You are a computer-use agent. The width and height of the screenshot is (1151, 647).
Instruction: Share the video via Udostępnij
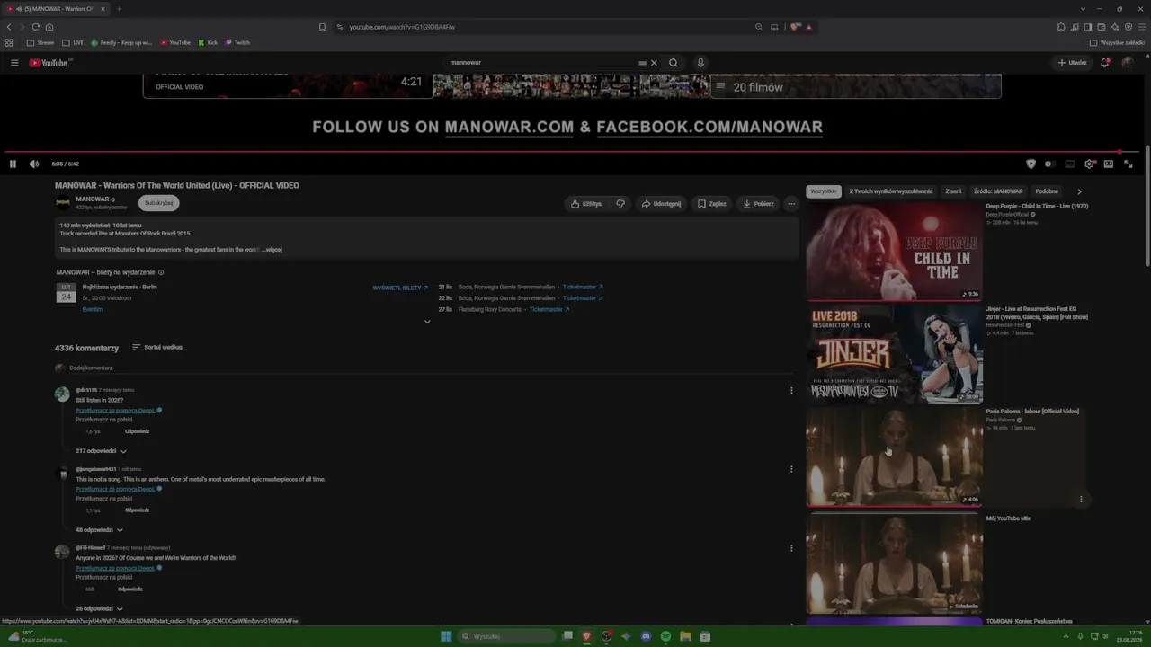pos(661,204)
